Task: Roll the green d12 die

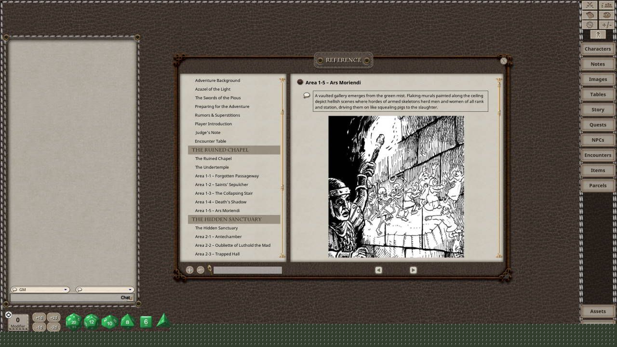Action: pos(92,321)
